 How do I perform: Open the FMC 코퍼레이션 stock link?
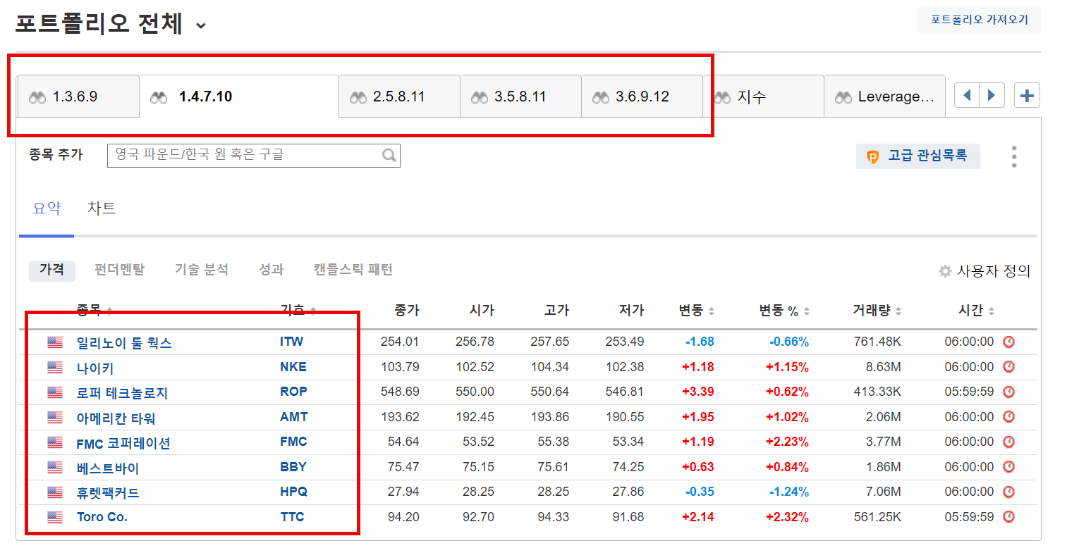click(123, 443)
